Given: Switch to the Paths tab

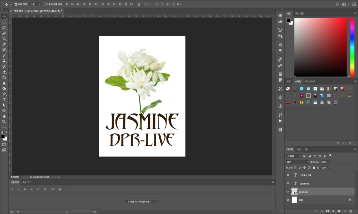Looking at the screenshot, I should pyautogui.click(x=307, y=149).
